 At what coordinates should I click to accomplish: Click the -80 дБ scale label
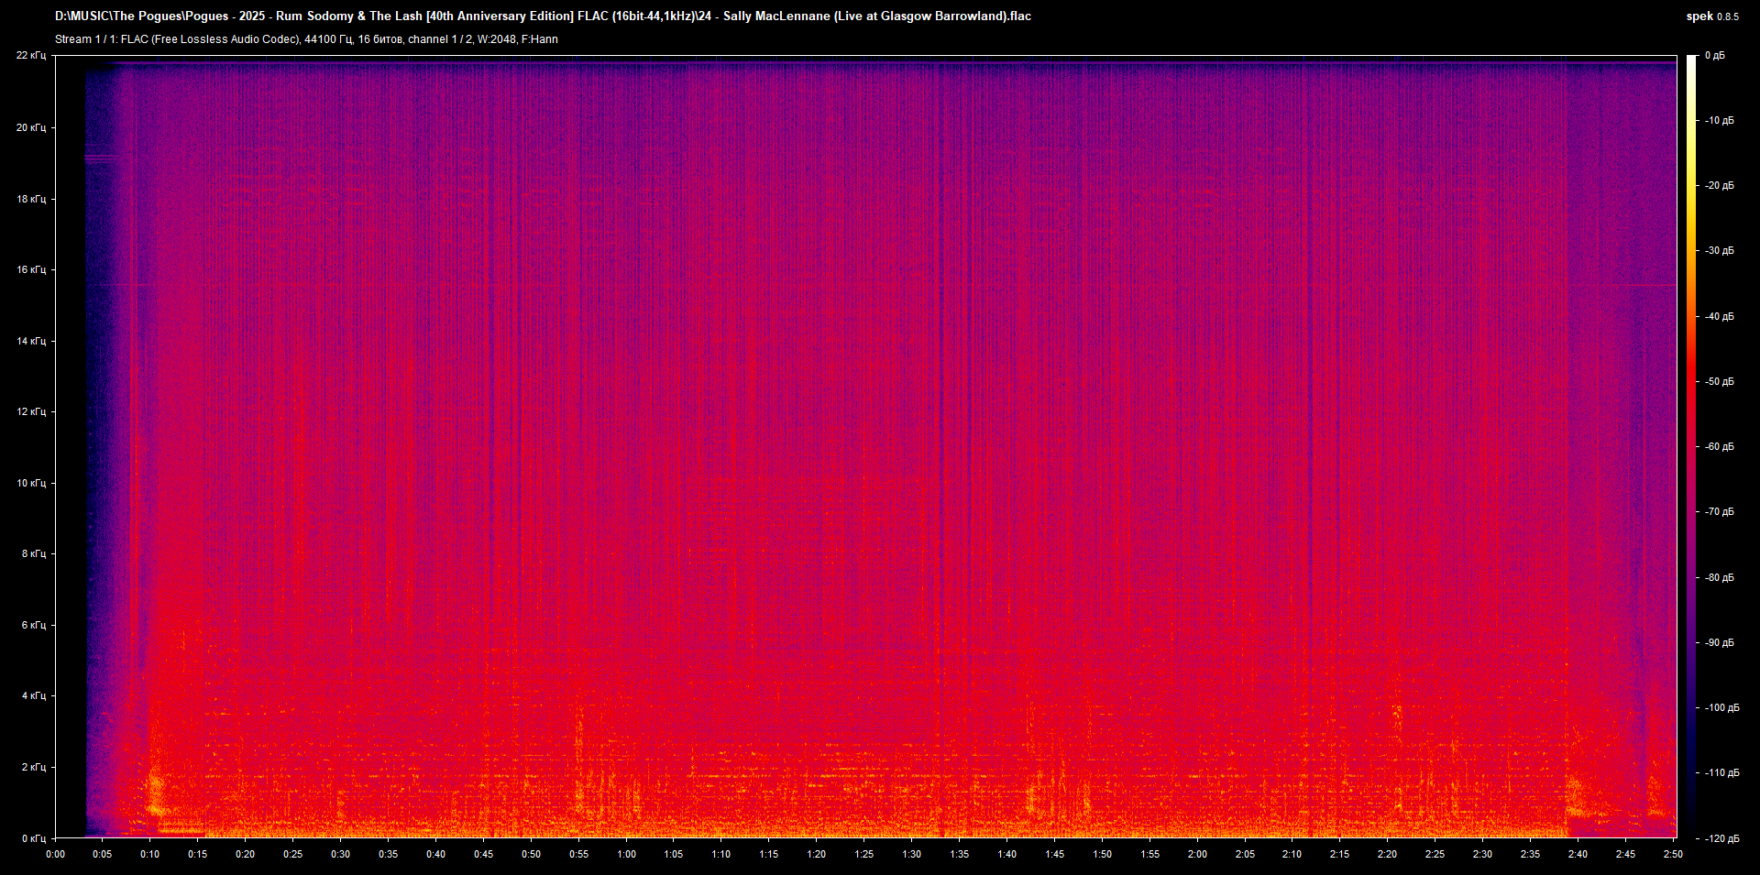coord(1719,577)
